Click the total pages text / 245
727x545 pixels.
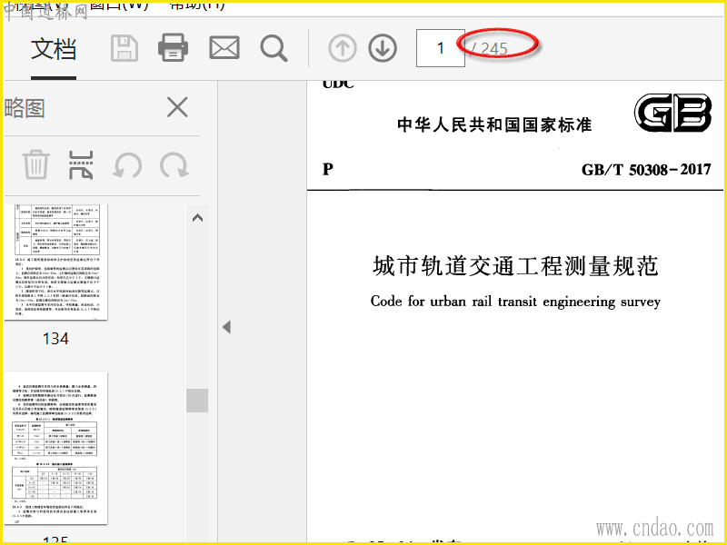click(489, 48)
